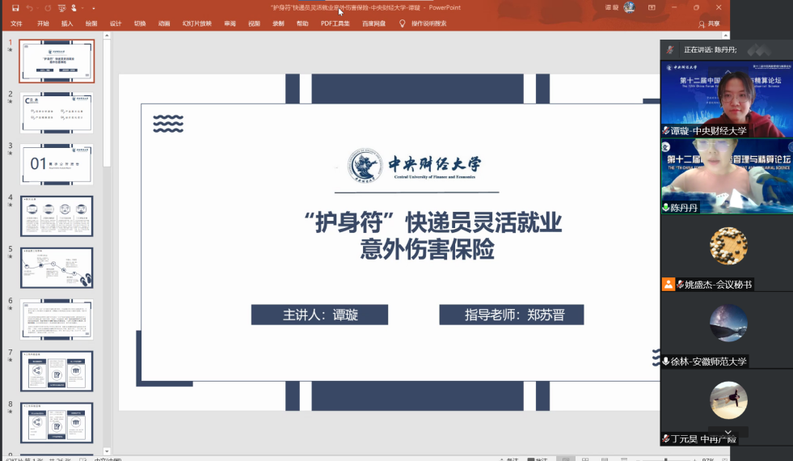Select slide 5 thumbnail in the panel
793x461 pixels.
[57, 268]
